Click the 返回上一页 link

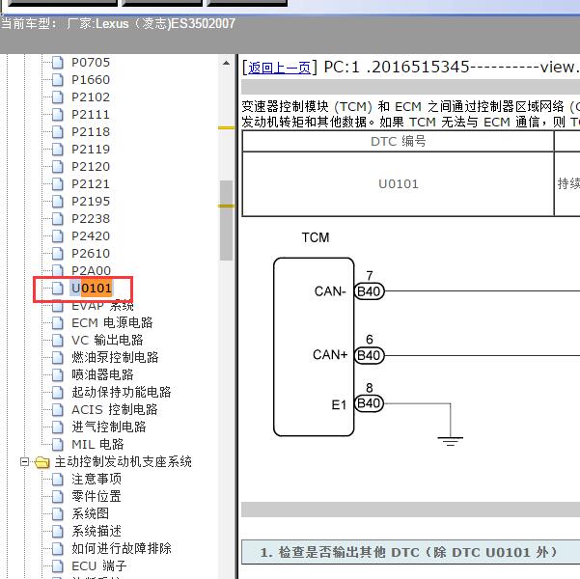coord(279,68)
